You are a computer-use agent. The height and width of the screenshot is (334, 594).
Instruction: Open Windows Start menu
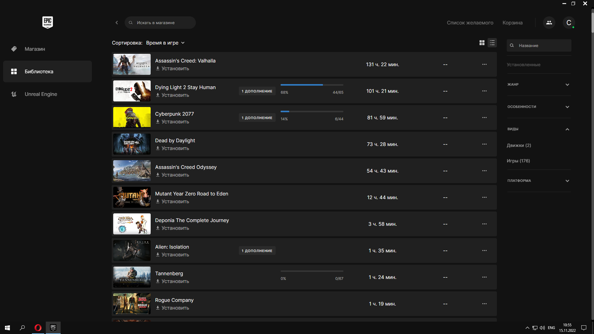[7, 328]
